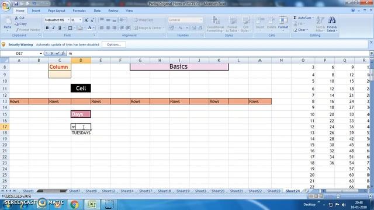
Task: Select row 17 header
Action: (5, 127)
